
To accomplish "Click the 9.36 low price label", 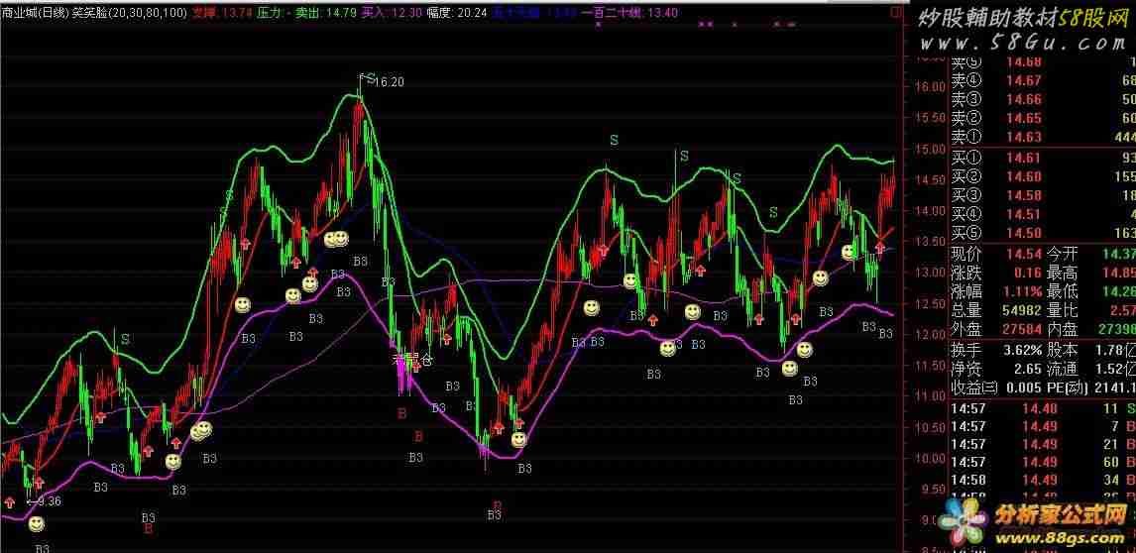I will point(50,500).
